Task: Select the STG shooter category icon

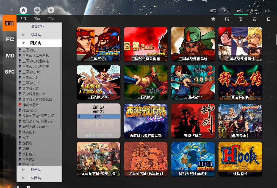Action: 254,19
